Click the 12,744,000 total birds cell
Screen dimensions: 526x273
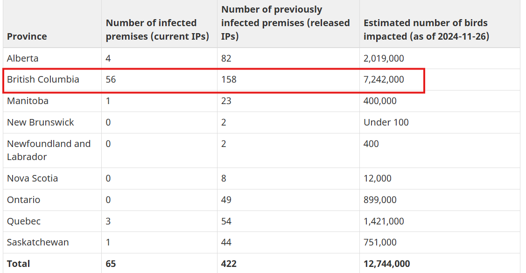pos(387,264)
